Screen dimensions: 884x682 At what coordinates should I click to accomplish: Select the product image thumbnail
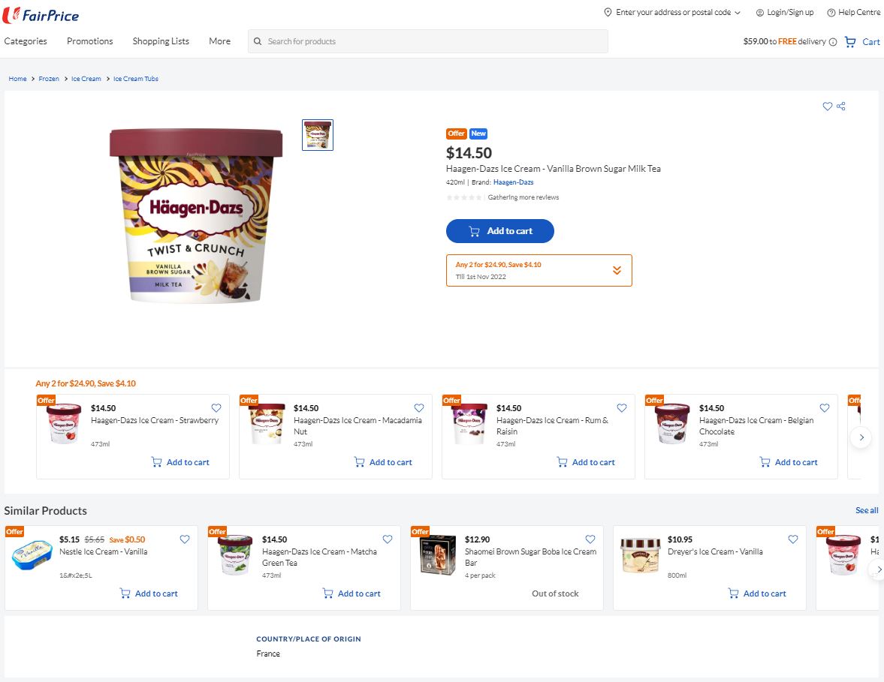[x=318, y=135]
